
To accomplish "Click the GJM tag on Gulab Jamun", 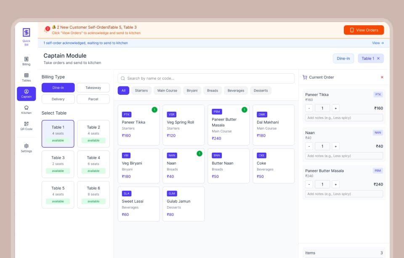I will point(172,193).
